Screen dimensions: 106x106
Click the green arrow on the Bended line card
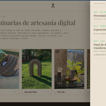point(47,92)
